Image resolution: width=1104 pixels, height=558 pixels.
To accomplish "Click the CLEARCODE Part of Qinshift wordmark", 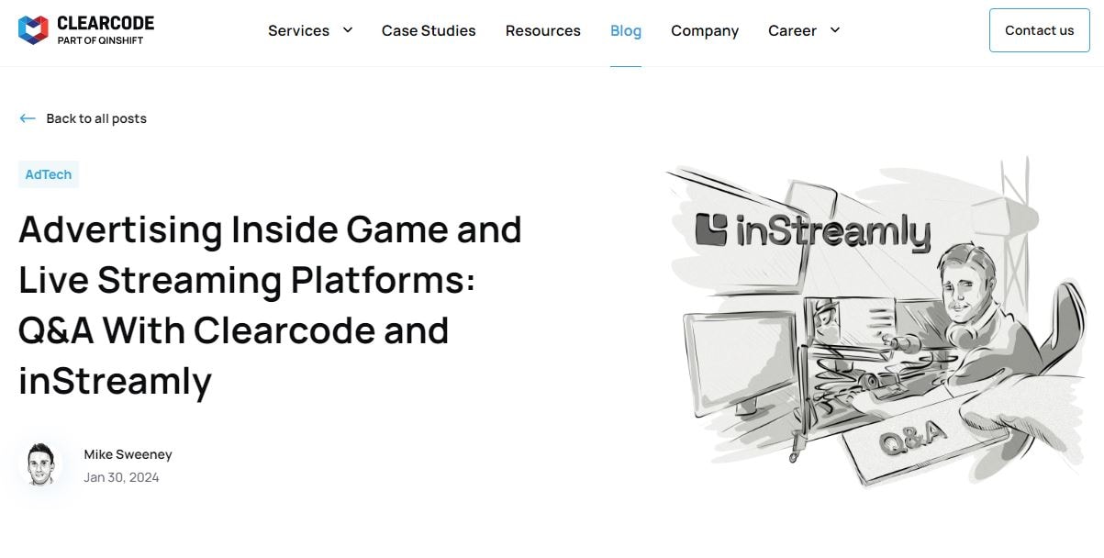I will point(106,30).
